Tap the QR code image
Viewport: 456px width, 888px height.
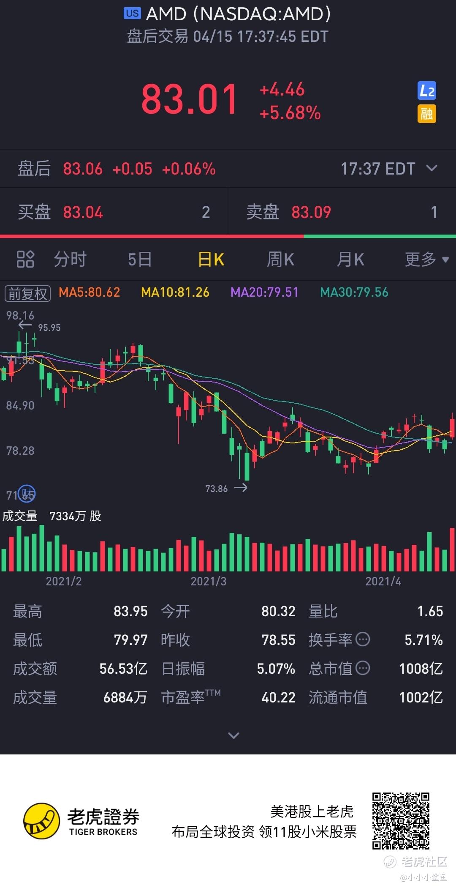401,821
